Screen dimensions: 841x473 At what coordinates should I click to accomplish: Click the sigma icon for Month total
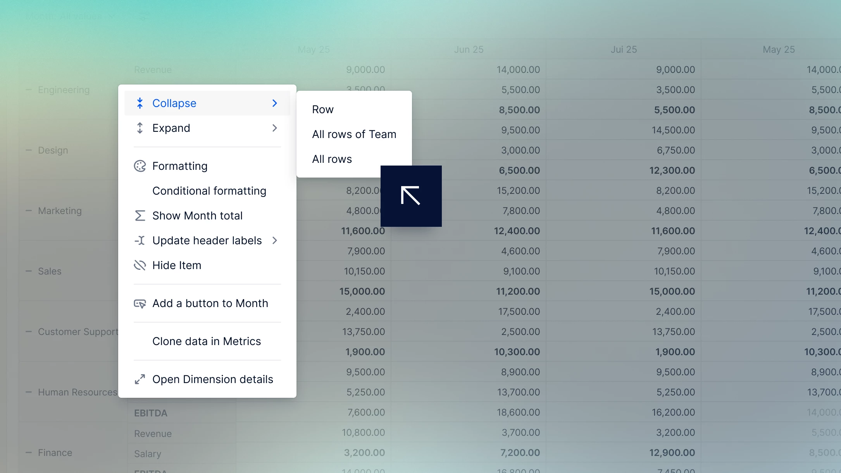point(140,216)
